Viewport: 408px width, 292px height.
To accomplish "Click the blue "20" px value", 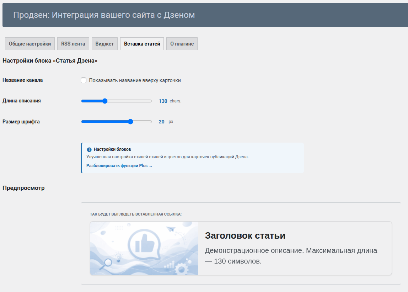I will coord(162,121).
